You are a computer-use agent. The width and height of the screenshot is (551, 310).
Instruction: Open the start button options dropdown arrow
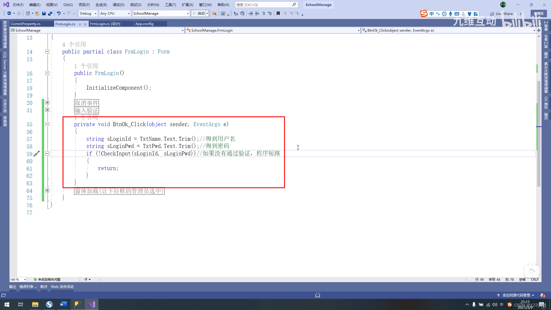pos(207,14)
